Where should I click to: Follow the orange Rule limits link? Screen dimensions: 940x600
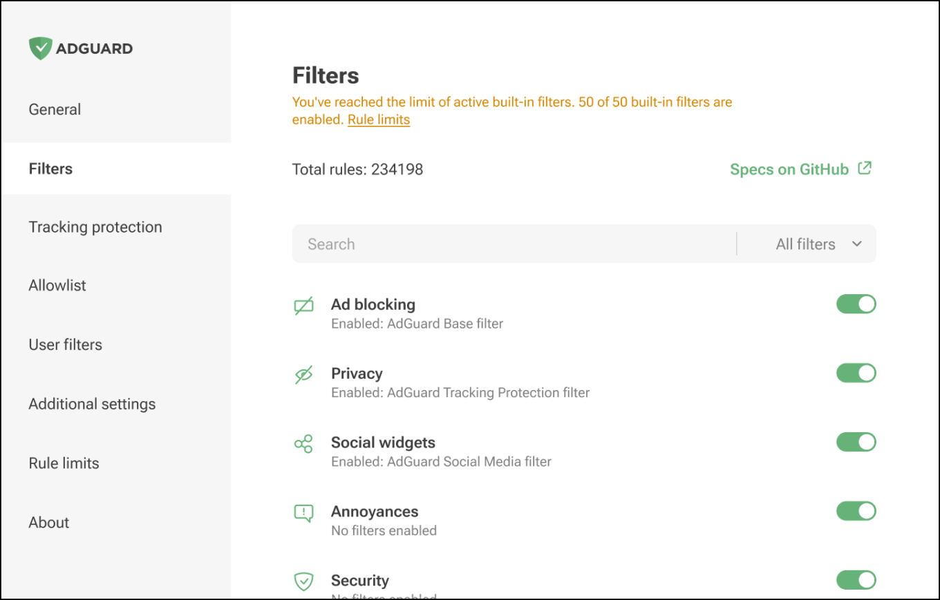379,120
